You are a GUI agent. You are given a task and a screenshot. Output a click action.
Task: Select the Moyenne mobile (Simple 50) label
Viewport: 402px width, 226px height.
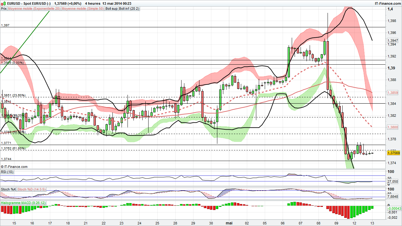tap(83, 9)
